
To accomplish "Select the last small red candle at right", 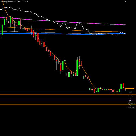I will (126, 90).
